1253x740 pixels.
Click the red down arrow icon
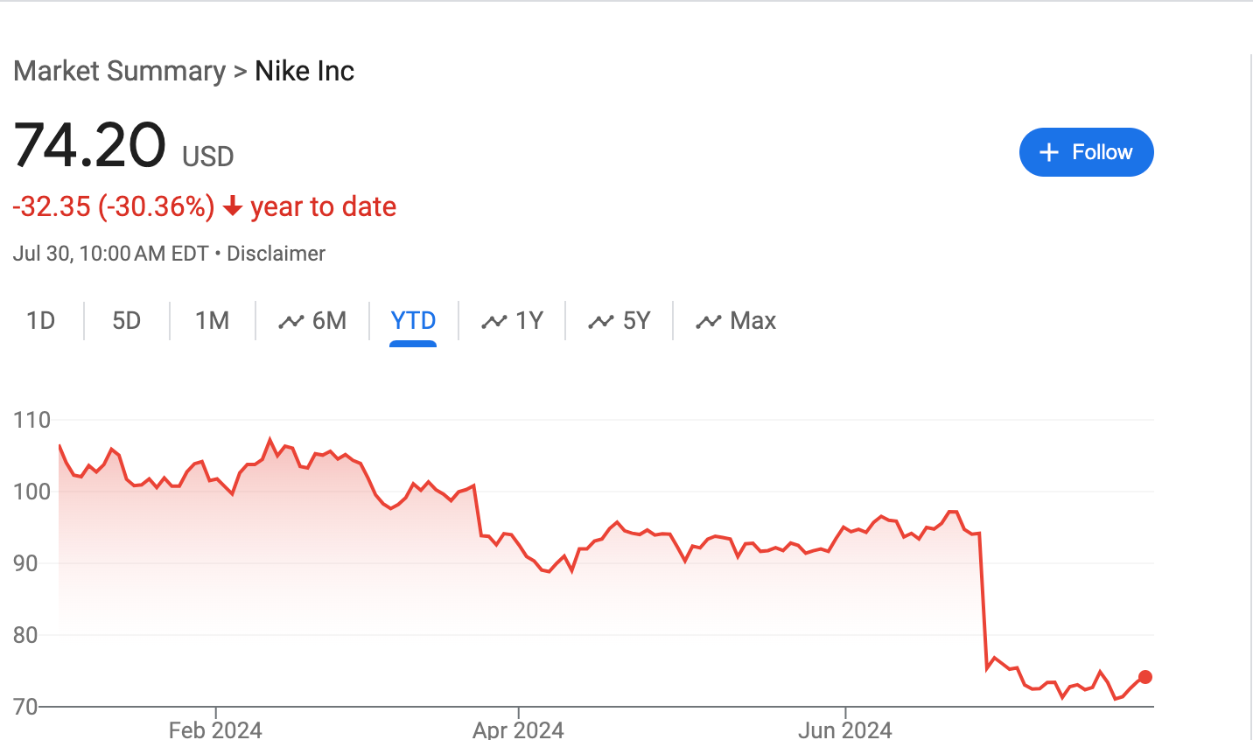pyautogui.click(x=232, y=206)
